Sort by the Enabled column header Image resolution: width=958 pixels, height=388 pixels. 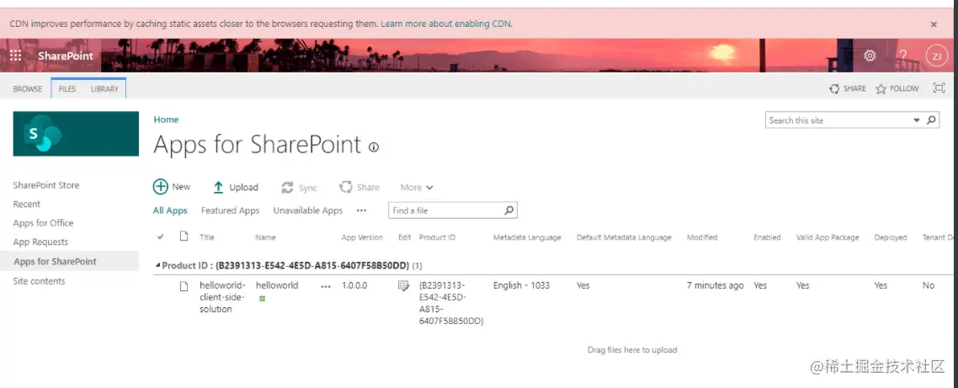pos(768,237)
